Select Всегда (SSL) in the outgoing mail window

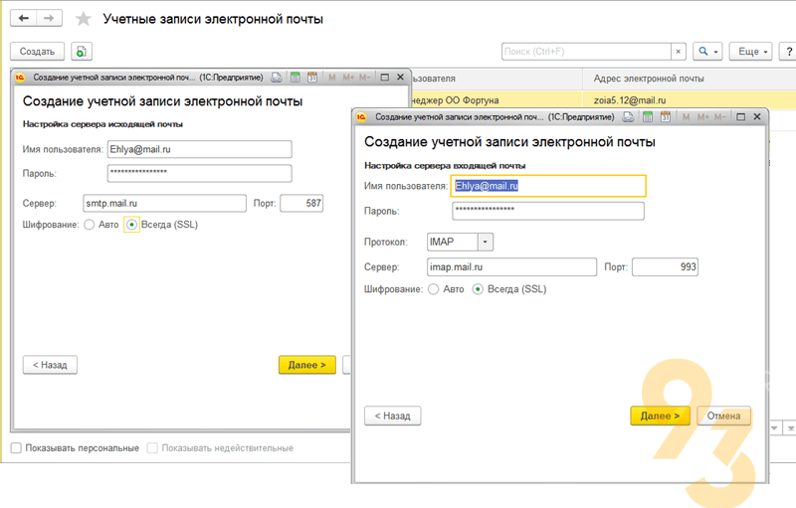click(x=131, y=225)
